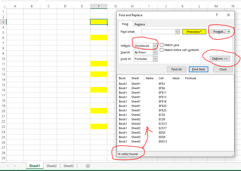The height and width of the screenshot is (171, 241).
Task: Select result row Sheet2 $C$9
Action: 176,119
